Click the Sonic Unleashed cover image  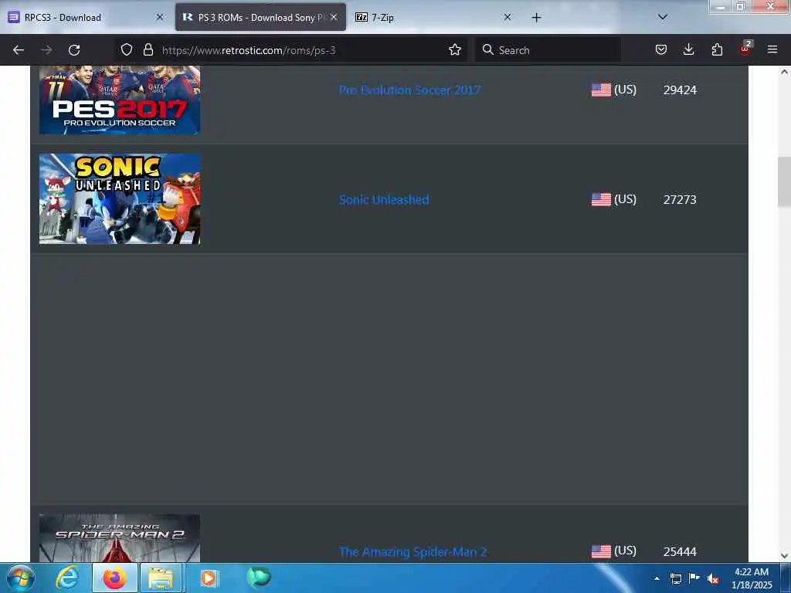[x=120, y=199]
